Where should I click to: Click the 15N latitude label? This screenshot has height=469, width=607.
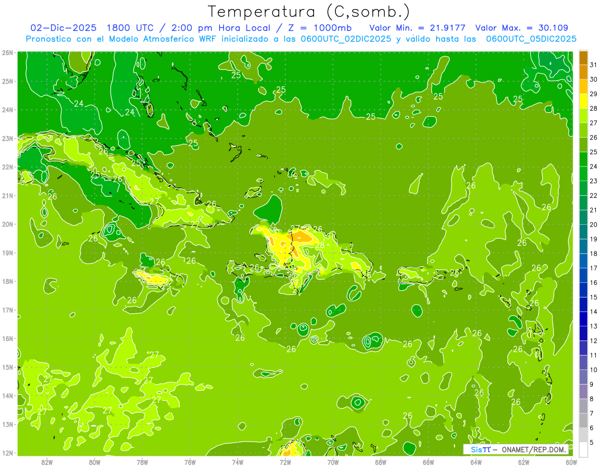(8, 367)
